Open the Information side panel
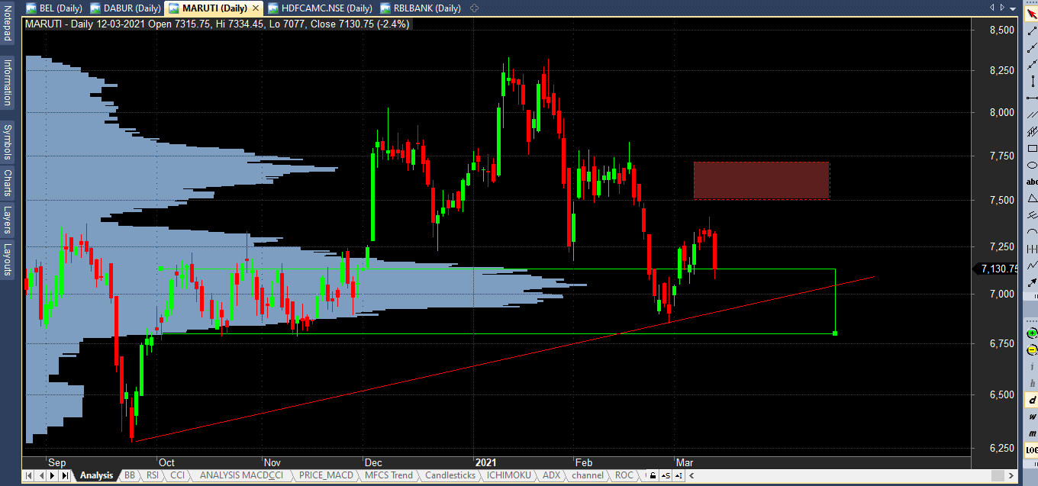 pyautogui.click(x=8, y=82)
